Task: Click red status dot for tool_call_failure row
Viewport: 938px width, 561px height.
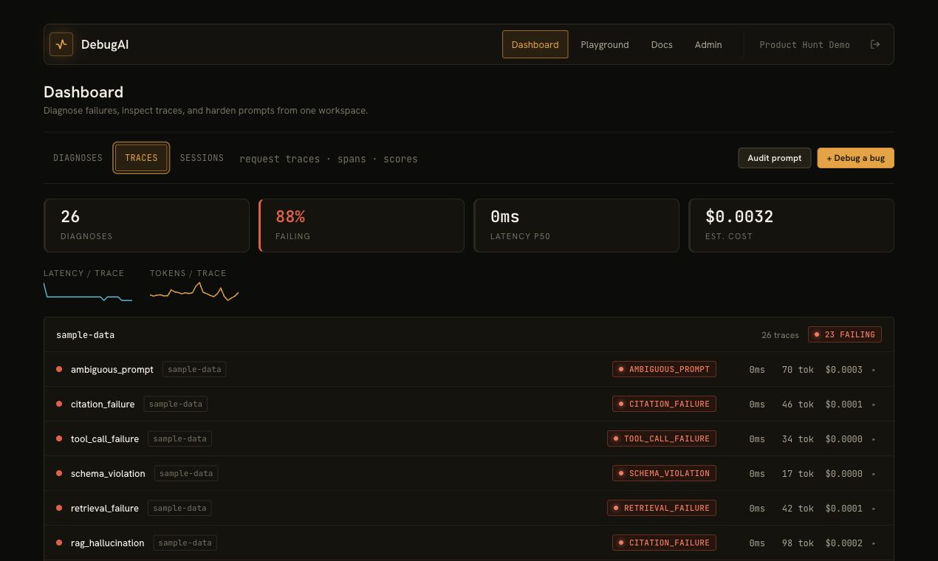Action: [x=59, y=438]
